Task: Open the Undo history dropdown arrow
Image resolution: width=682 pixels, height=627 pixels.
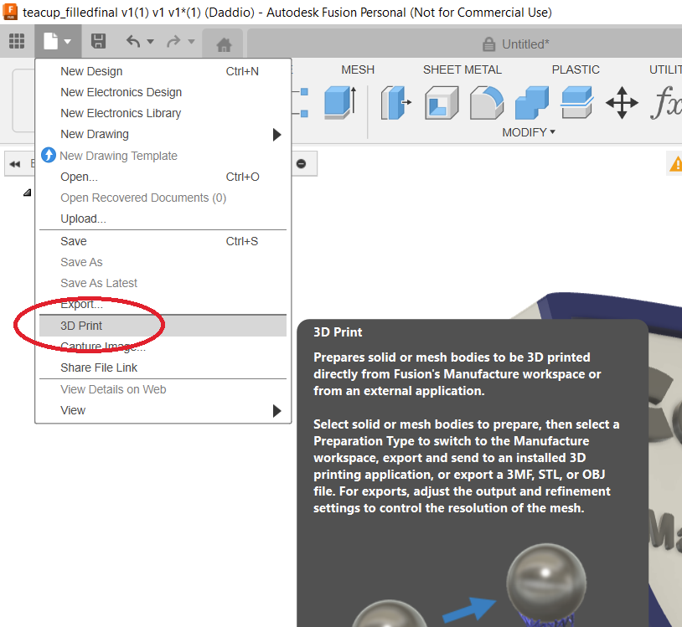Action: click(151, 42)
